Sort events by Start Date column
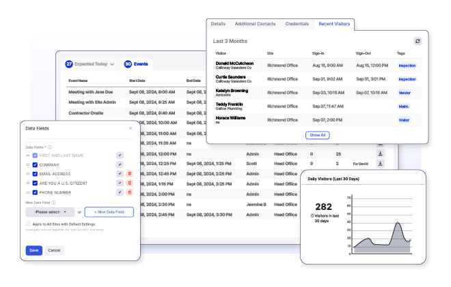This screenshot has width=451, height=287. click(x=137, y=80)
